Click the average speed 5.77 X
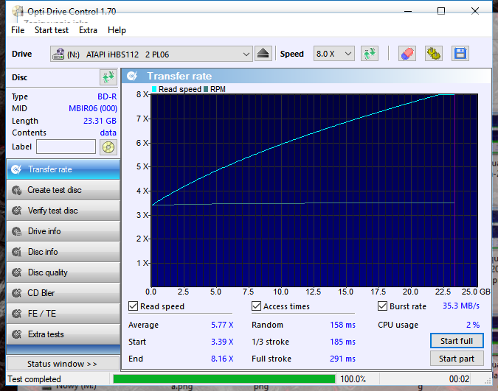Screen dimensions: 498x391 [x=222, y=325]
